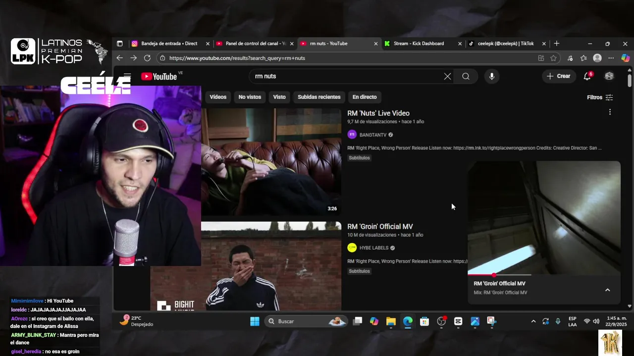Open the YouTube hamburger guide menu
634x356 pixels.
coord(127,76)
